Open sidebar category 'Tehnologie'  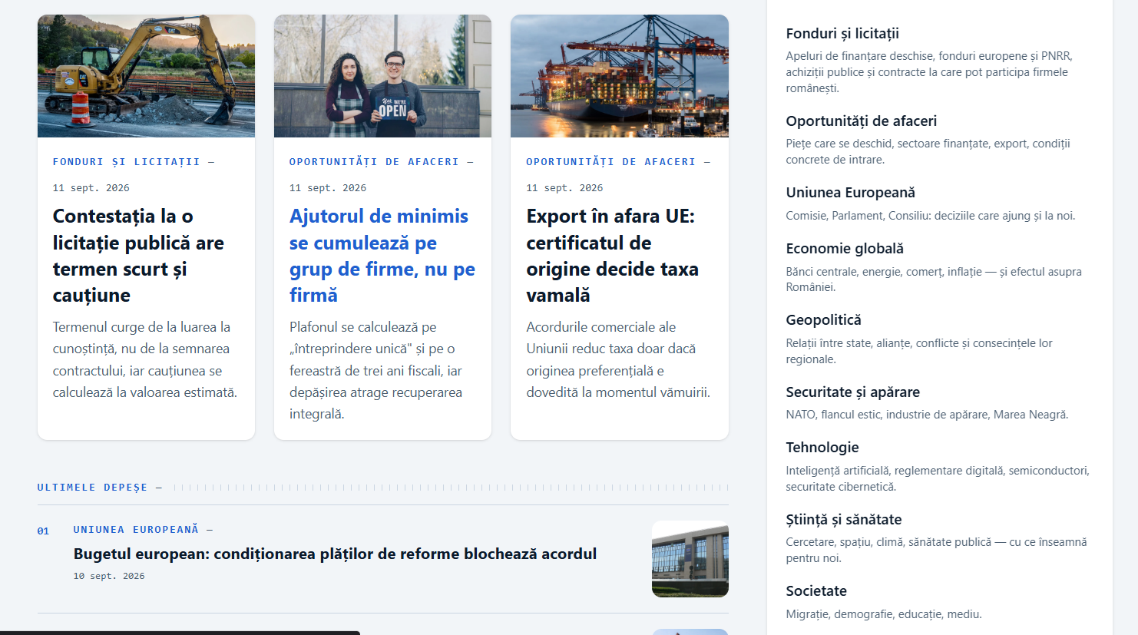(822, 448)
